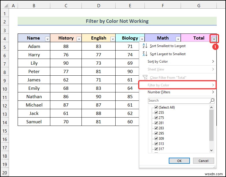Select the cell containing James
The width and height of the screenshot is (226, 177).
click(x=34, y=80)
